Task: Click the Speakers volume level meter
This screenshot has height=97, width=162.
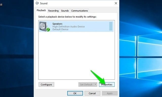Action: 111,26
